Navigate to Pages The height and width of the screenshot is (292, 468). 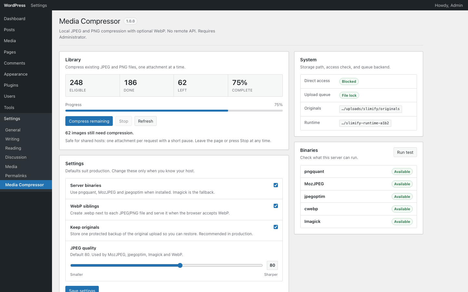[26, 52]
